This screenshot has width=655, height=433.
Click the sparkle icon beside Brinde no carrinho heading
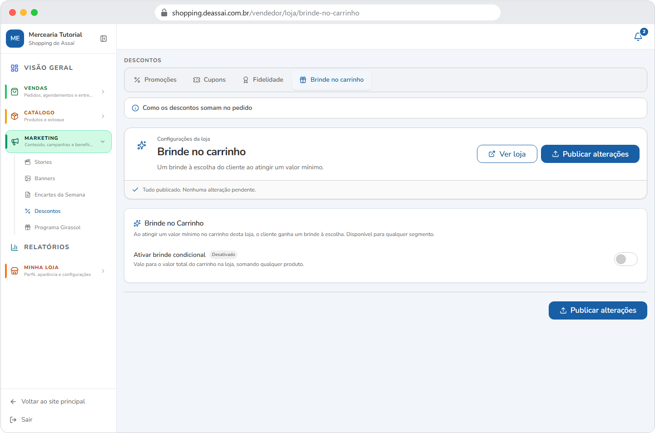(142, 145)
